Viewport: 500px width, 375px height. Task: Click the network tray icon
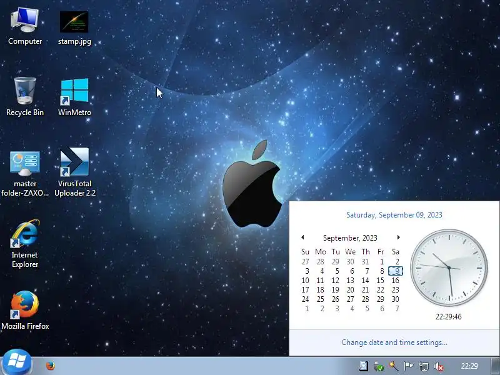pos(424,366)
